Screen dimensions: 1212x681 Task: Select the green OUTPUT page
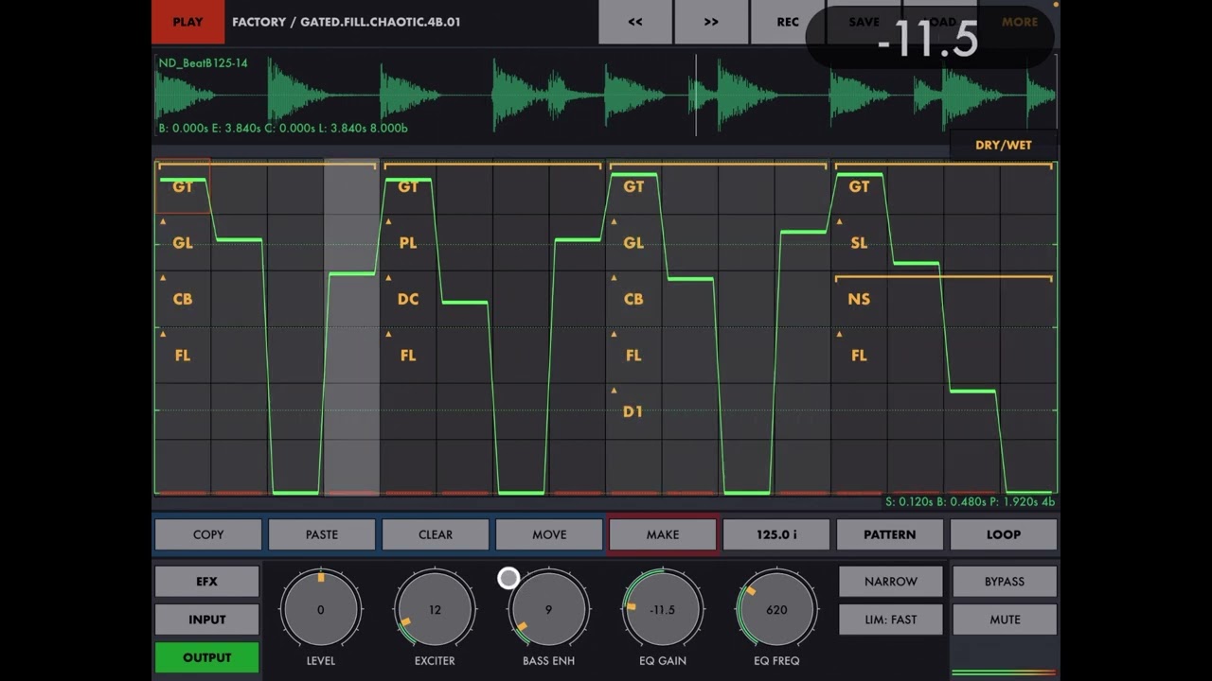point(206,657)
